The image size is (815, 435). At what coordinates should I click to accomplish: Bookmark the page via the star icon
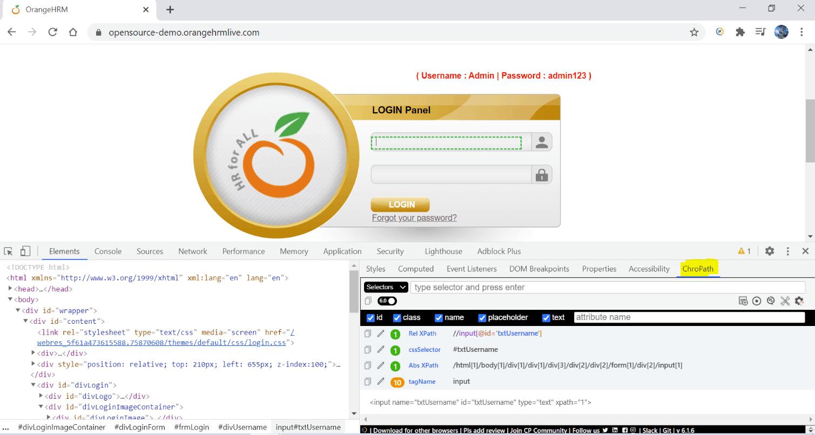694,32
